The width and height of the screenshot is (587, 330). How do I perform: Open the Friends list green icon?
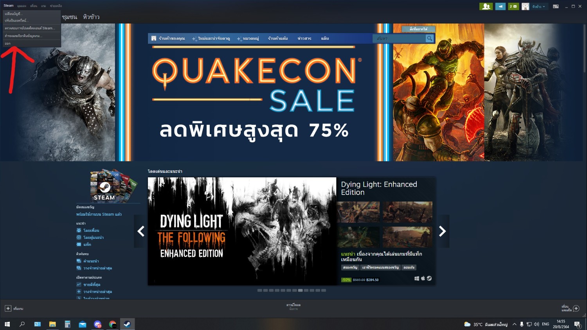[x=486, y=6]
